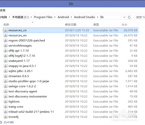Click the tightvnc jar icon
This screenshot has width=145, height=125.
coord(6,102)
